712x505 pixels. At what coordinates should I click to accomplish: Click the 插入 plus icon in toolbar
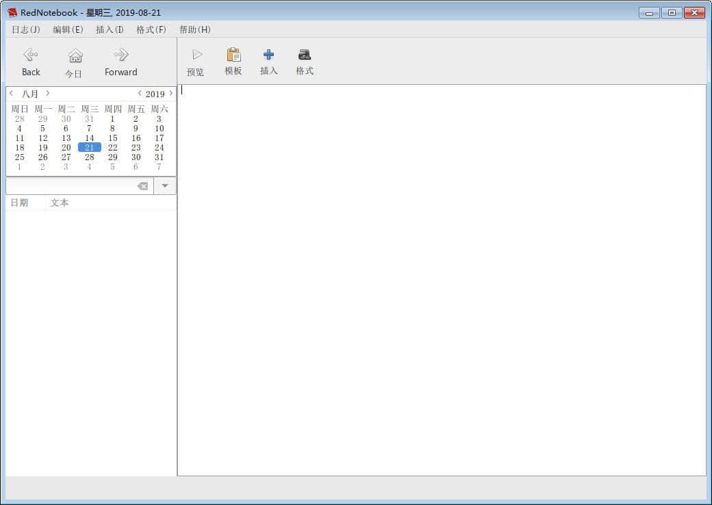[268, 55]
